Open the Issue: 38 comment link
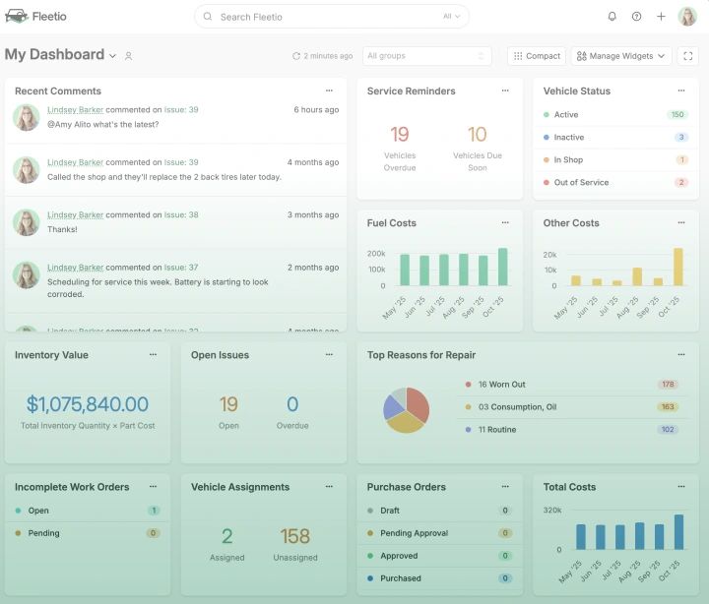 [181, 215]
